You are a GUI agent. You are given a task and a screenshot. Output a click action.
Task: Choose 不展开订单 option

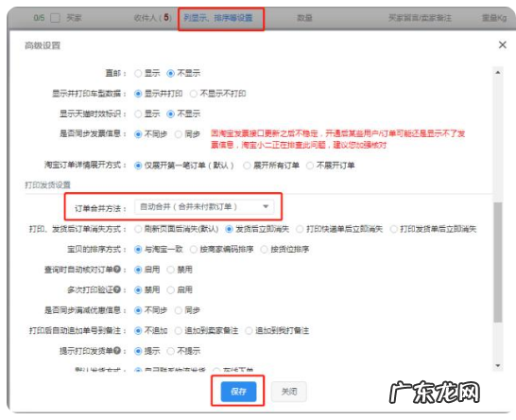[x=310, y=166]
